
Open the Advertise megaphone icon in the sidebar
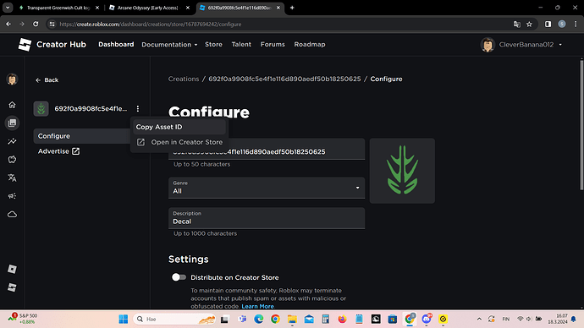click(12, 196)
